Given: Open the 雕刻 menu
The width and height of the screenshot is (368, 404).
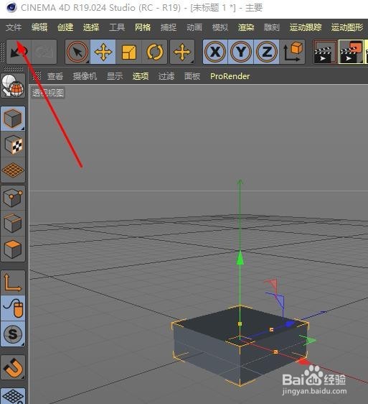Looking at the screenshot, I should tap(272, 27).
